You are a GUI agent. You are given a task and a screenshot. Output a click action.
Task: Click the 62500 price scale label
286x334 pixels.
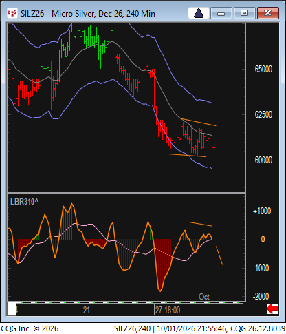tap(263, 114)
